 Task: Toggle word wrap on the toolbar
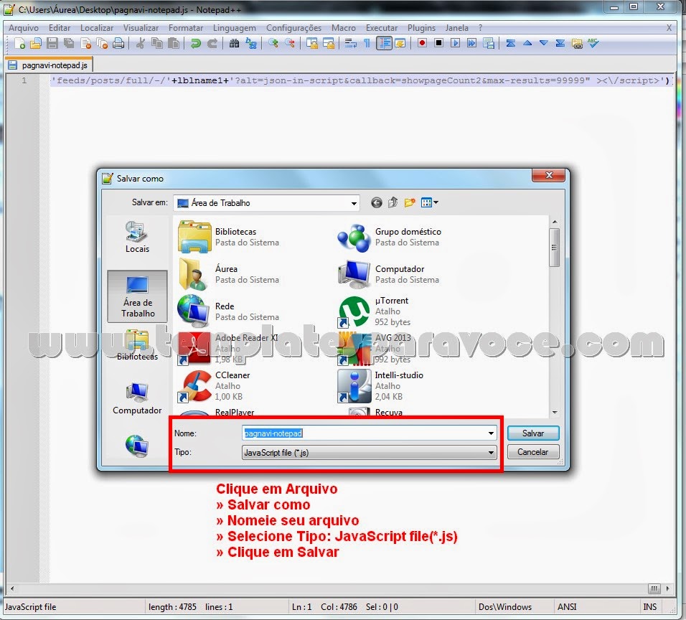349,43
